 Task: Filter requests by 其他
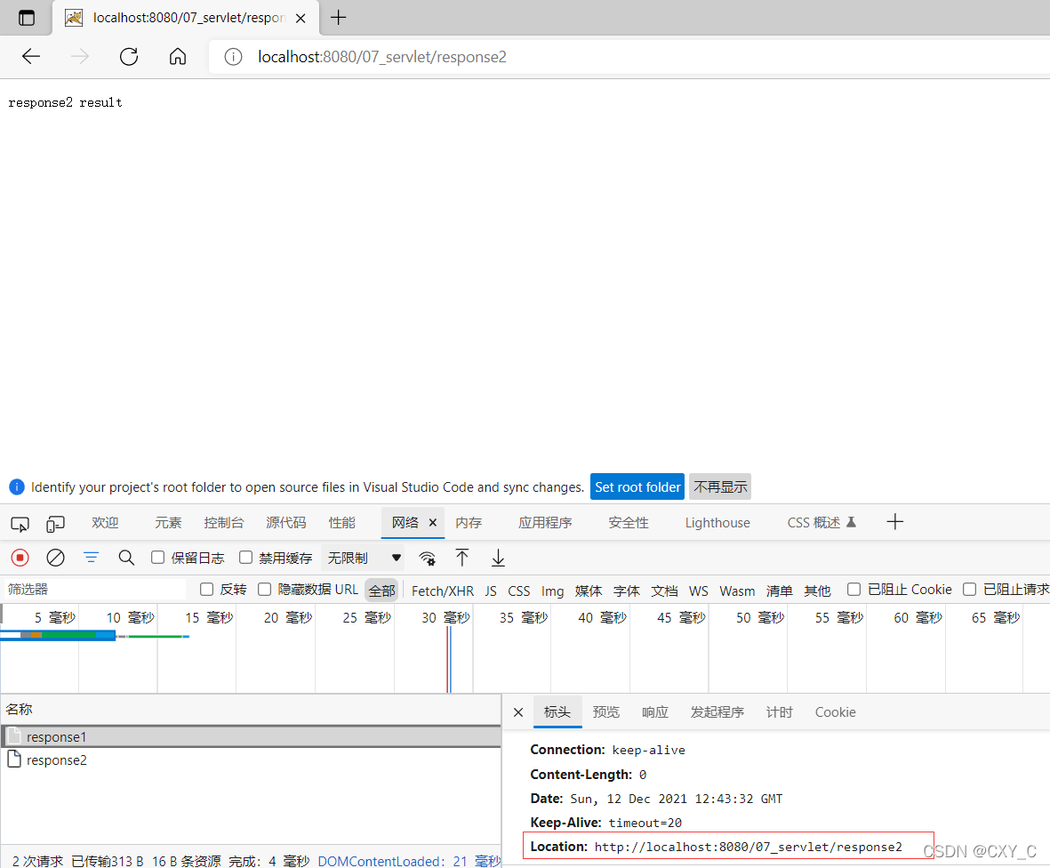pyautogui.click(x=818, y=591)
